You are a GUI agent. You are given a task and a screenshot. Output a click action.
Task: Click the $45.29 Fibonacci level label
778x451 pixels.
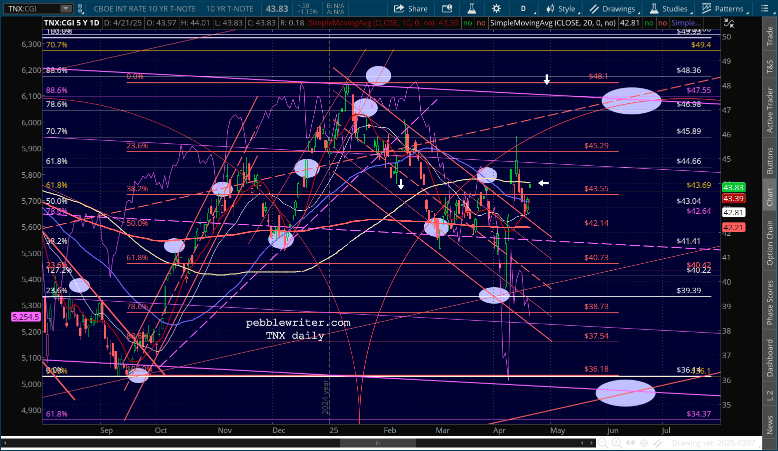pyautogui.click(x=597, y=146)
